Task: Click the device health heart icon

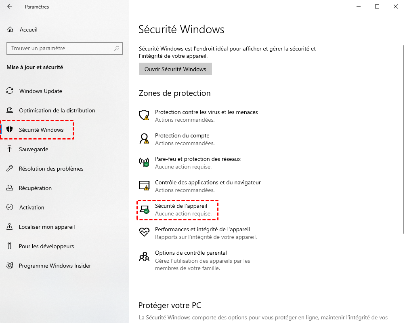Action: [x=144, y=233]
